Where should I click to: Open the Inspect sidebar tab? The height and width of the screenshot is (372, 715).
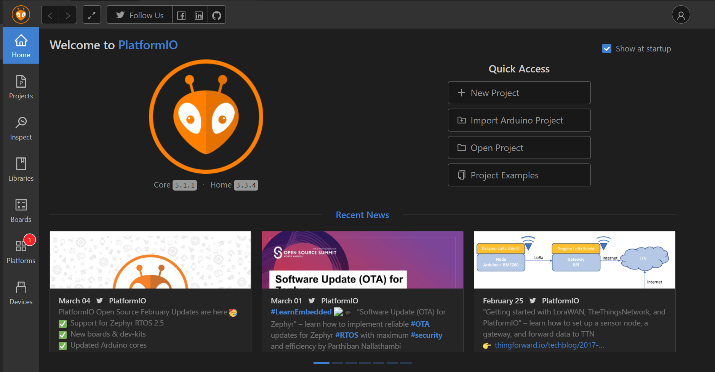21,128
